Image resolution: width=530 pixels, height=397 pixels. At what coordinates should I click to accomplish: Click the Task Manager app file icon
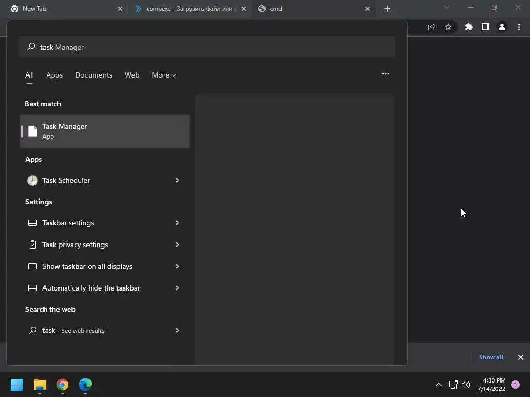pyautogui.click(x=33, y=131)
